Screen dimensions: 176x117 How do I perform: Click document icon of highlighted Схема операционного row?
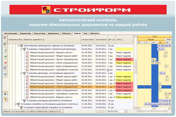coord(27,87)
